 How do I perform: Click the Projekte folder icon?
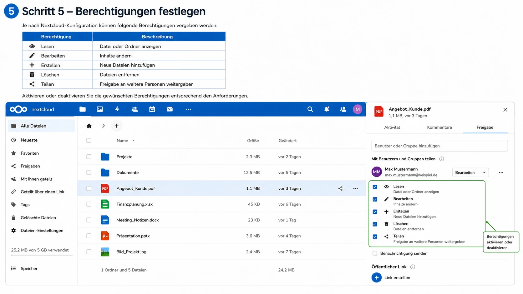(105, 157)
